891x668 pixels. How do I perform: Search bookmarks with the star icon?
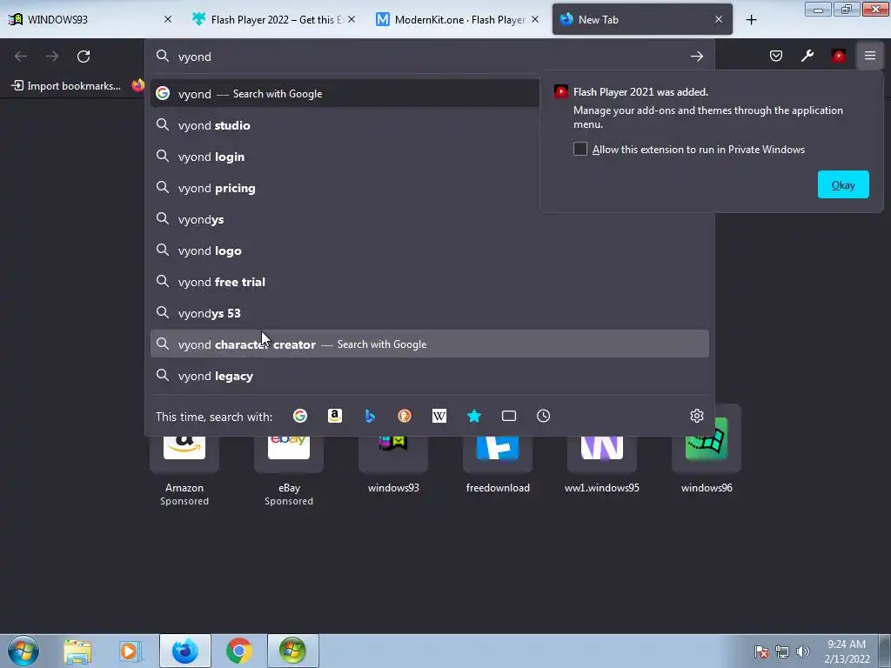[474, 417]
